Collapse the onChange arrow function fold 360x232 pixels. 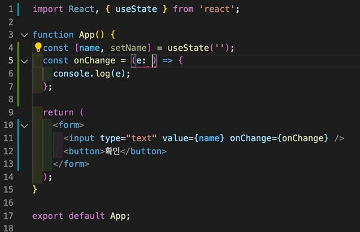click(24, 61)
